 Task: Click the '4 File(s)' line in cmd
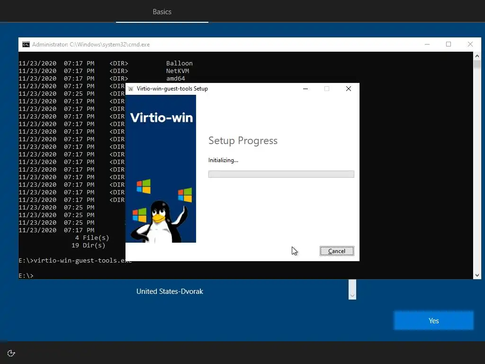click(x=92, y=238)
